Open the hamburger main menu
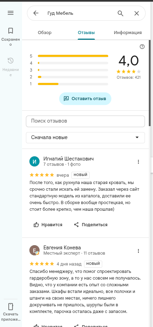Viewport: 153px width, 327px height. 11,13
